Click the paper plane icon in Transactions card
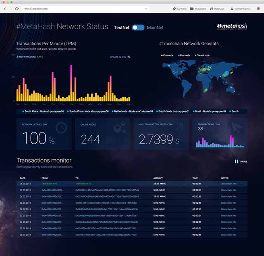 [x=236, y=128]
